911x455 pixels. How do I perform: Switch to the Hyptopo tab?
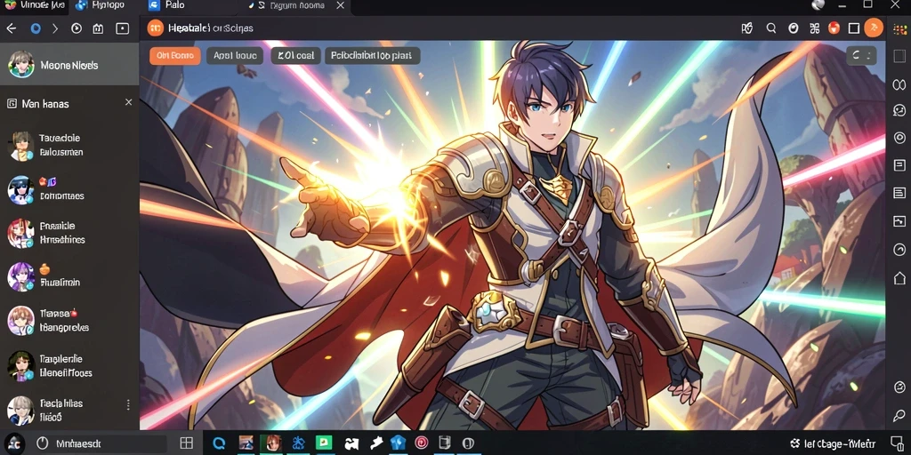(x=100, y=5)
